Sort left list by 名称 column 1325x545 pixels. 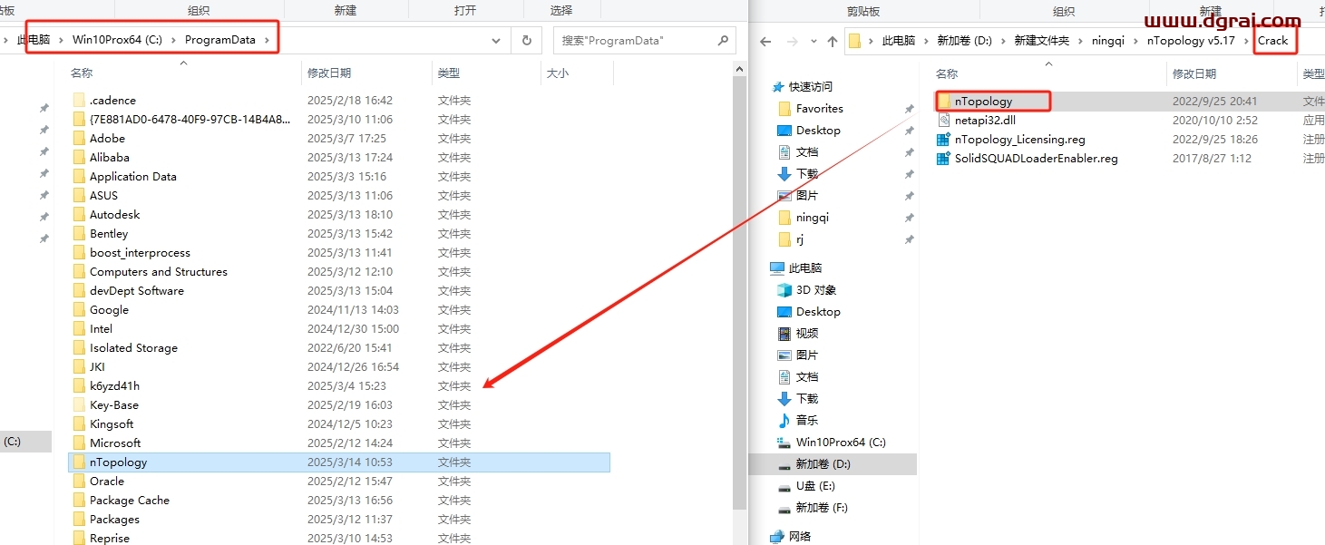[x=82, y=73]
